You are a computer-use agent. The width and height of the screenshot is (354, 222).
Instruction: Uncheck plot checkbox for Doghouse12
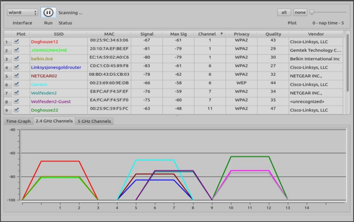click(17, 41)
